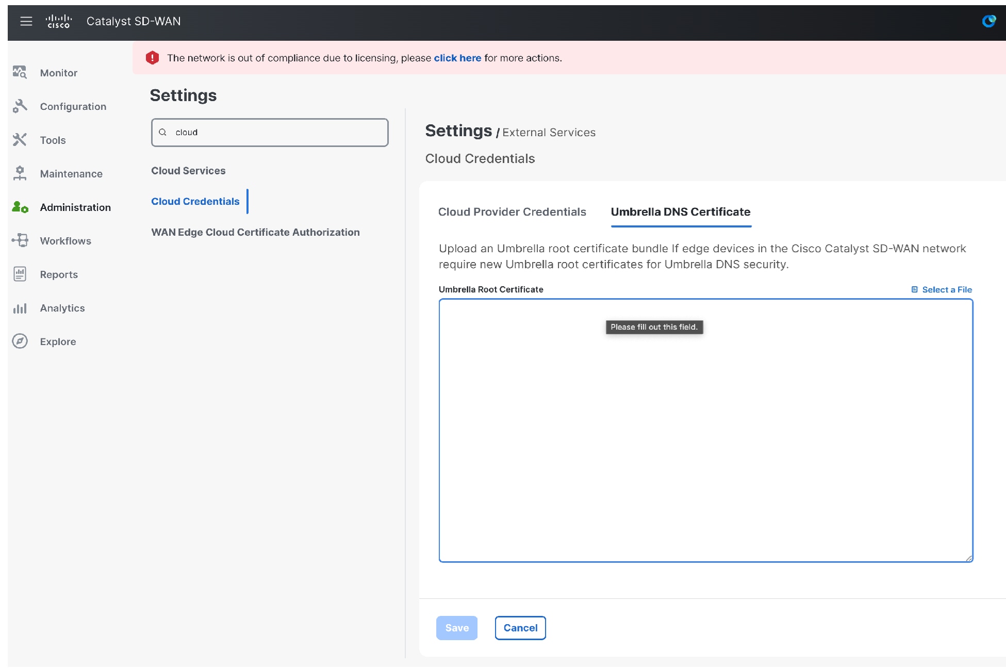Click the magnifier icon in settings search

pos(162,132)
